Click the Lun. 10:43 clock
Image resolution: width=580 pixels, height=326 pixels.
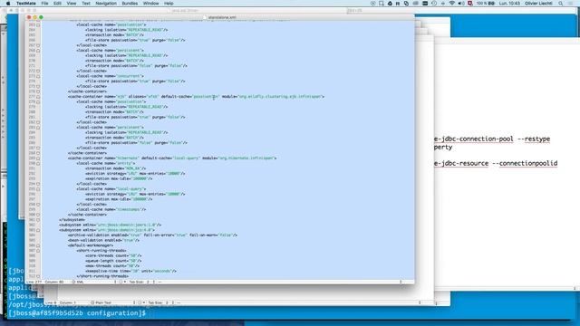pos(509,4)
